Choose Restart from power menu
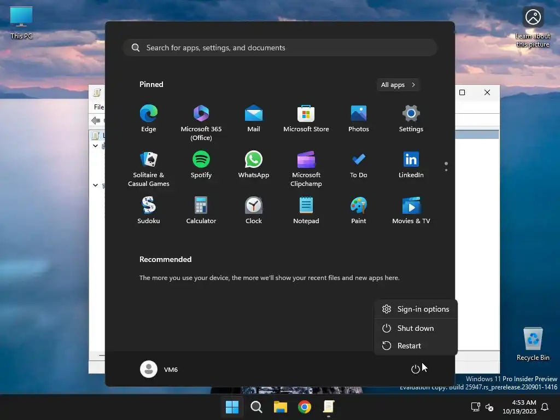Screen dimensions: 560x420 coord(416,346)
